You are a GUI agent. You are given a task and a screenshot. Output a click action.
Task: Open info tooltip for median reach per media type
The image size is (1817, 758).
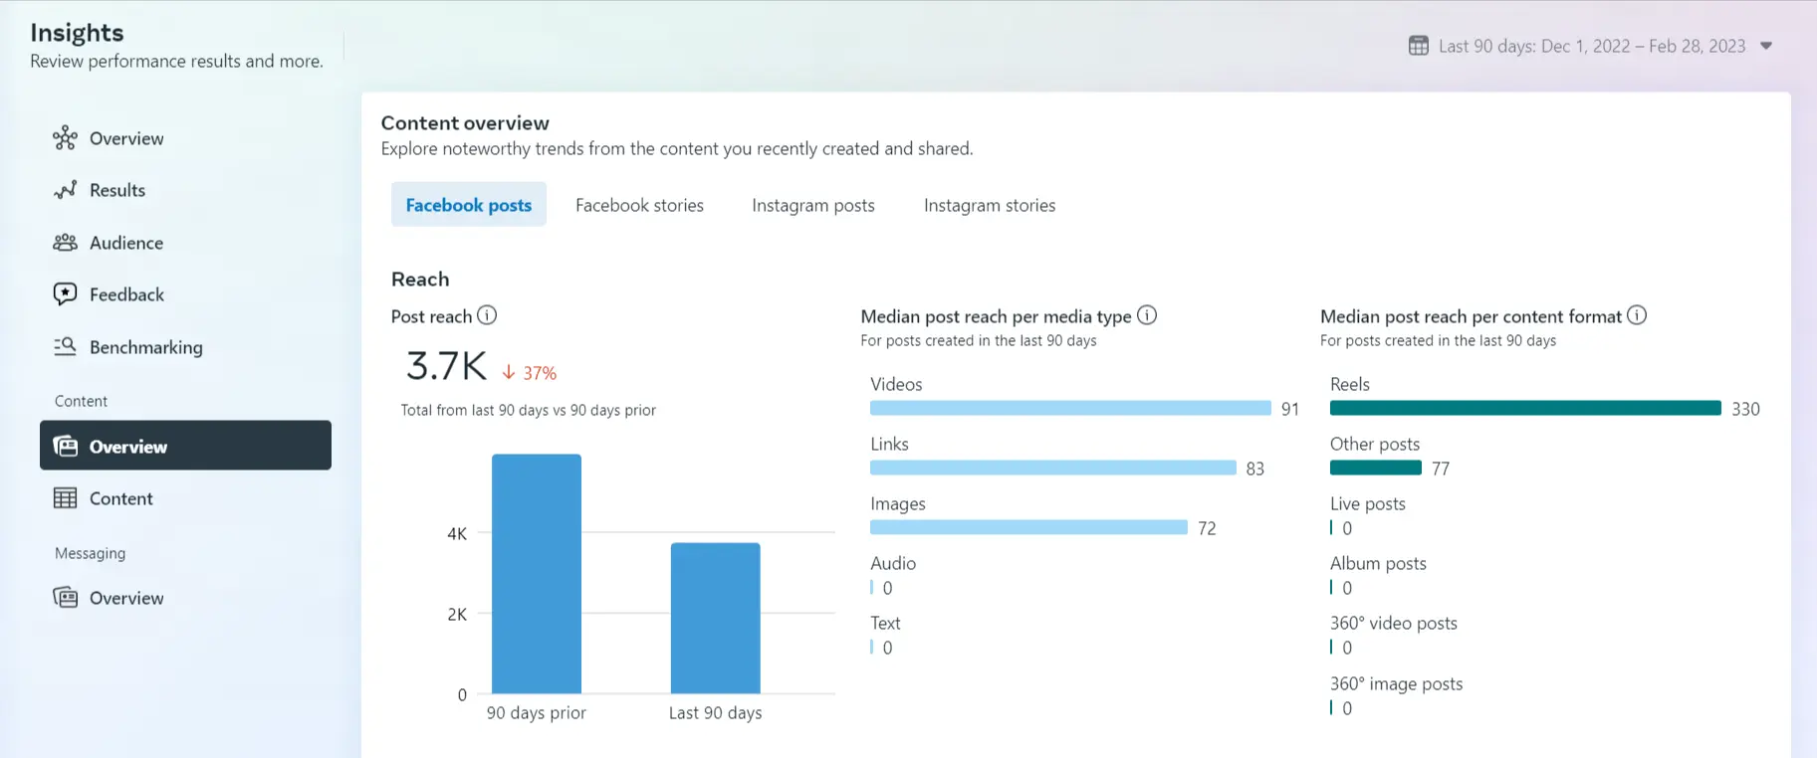[1147, 315]
